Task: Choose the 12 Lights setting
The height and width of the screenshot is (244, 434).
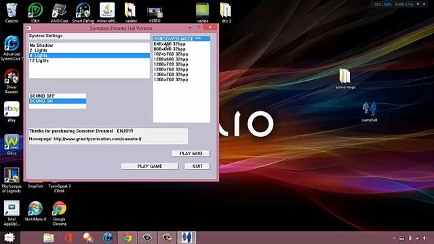Action: pos(89,60)
